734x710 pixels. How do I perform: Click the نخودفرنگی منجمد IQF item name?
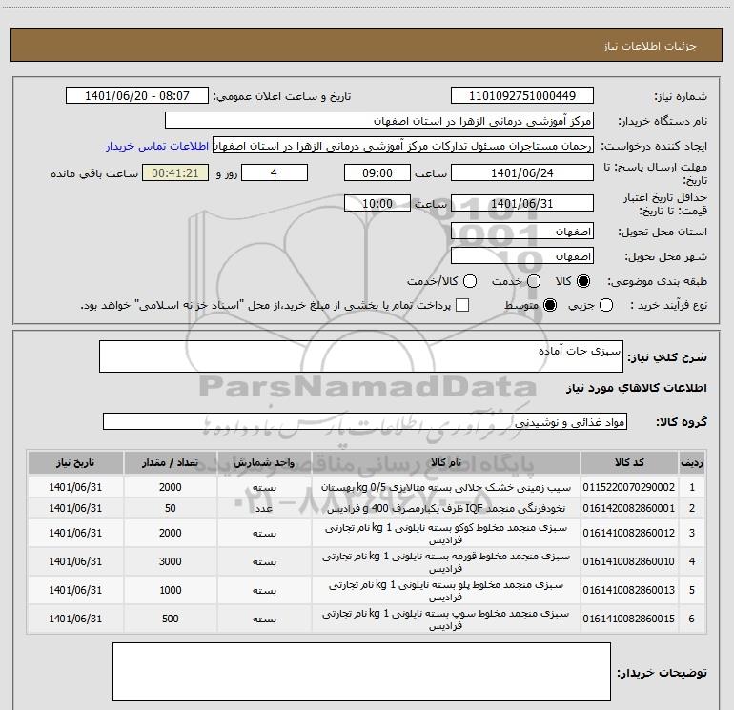(x=446, y=508)
